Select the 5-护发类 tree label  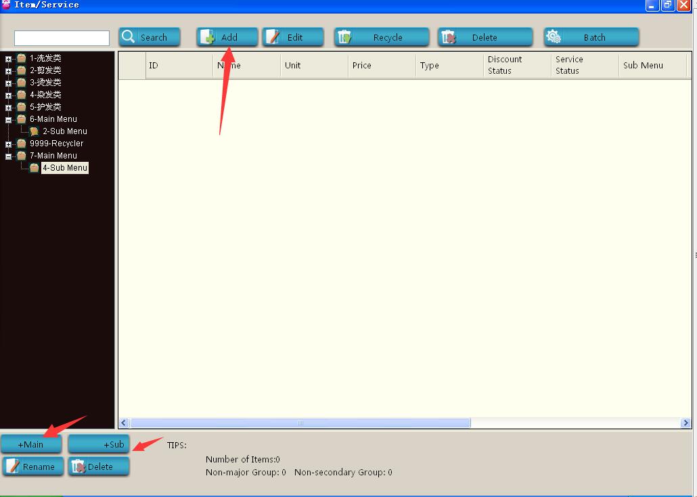coord(45,106)
